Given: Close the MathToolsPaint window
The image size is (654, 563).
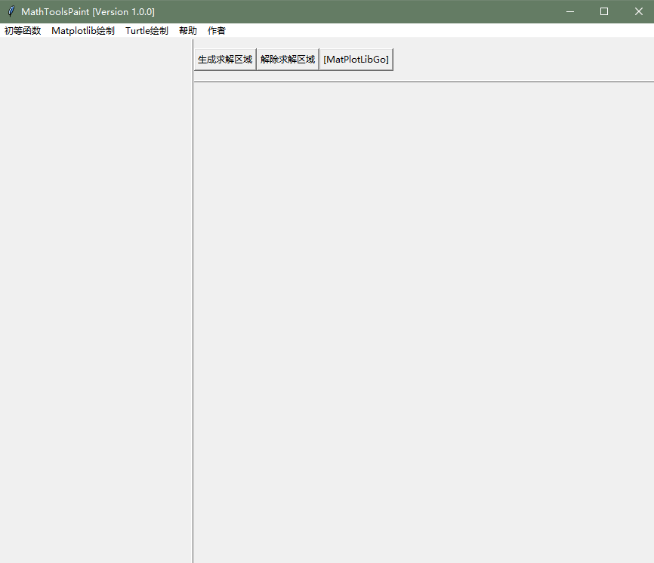Looking at the screenshot, I should point(639,11).
